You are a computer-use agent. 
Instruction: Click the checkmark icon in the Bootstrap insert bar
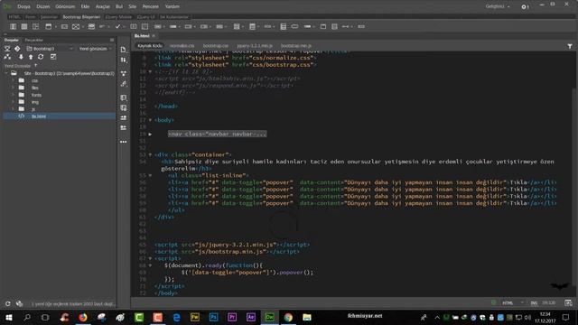pyautogui.click(x=117, y=26)
